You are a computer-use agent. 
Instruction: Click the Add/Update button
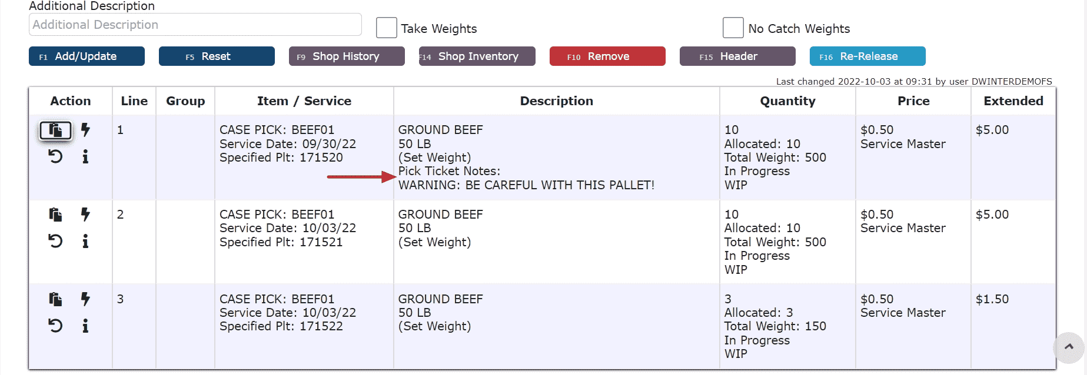coord(87,56)
